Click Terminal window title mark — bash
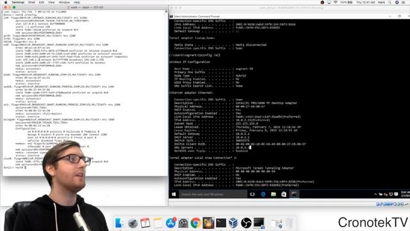The image size is (410, 231). (85, 7)
